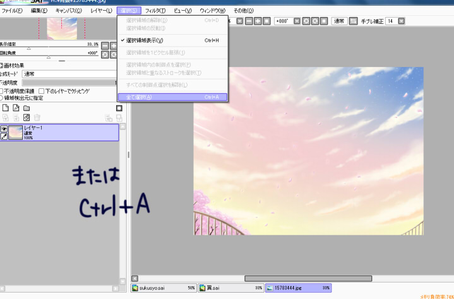Click top toolbar reset zoom square button

[266, 21]
